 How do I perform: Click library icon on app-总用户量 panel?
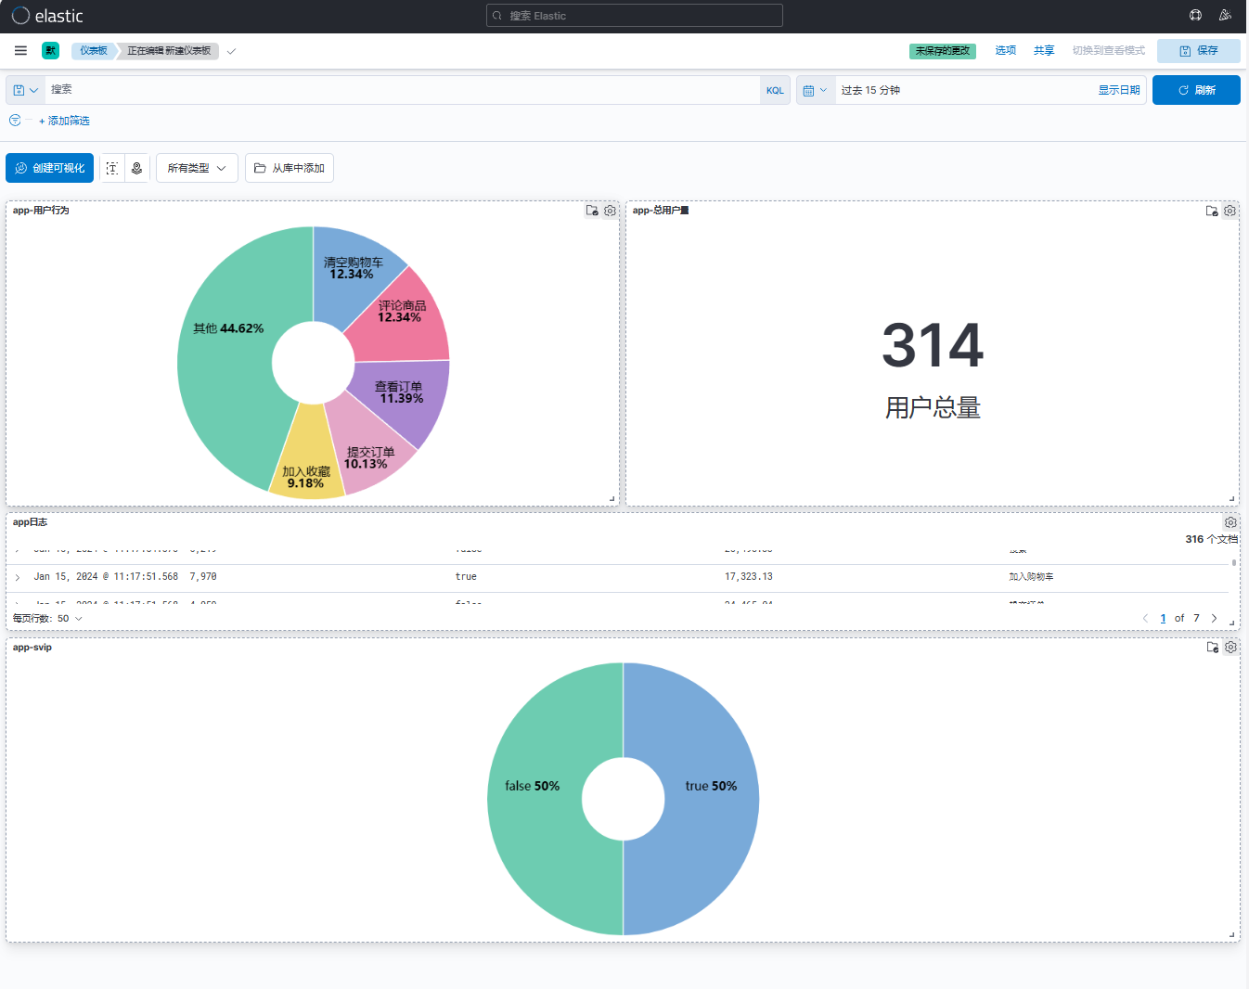(1211, 211)
